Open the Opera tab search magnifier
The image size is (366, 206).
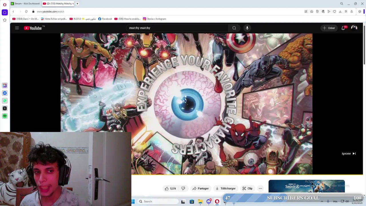point(342,4)
